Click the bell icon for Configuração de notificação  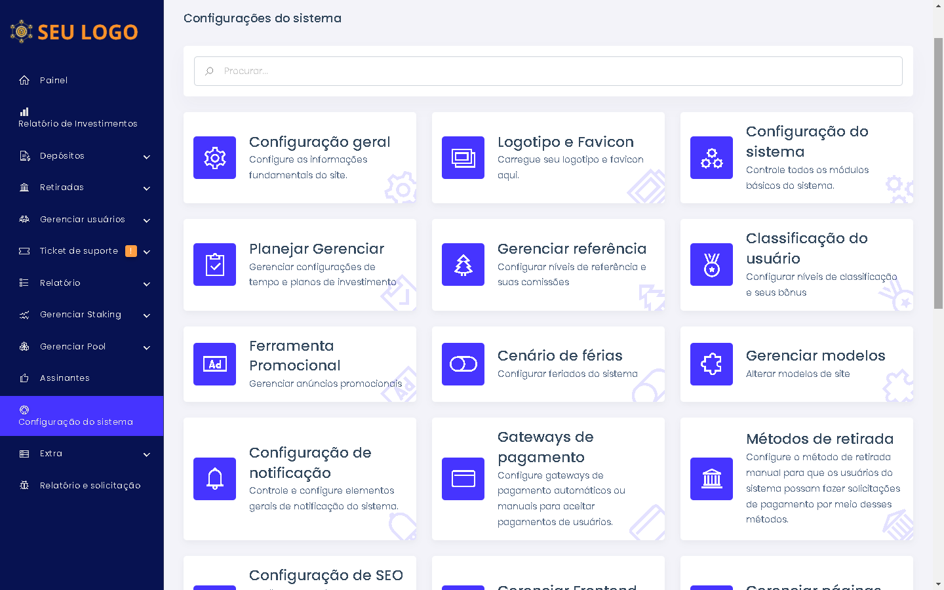click(214, 479)
